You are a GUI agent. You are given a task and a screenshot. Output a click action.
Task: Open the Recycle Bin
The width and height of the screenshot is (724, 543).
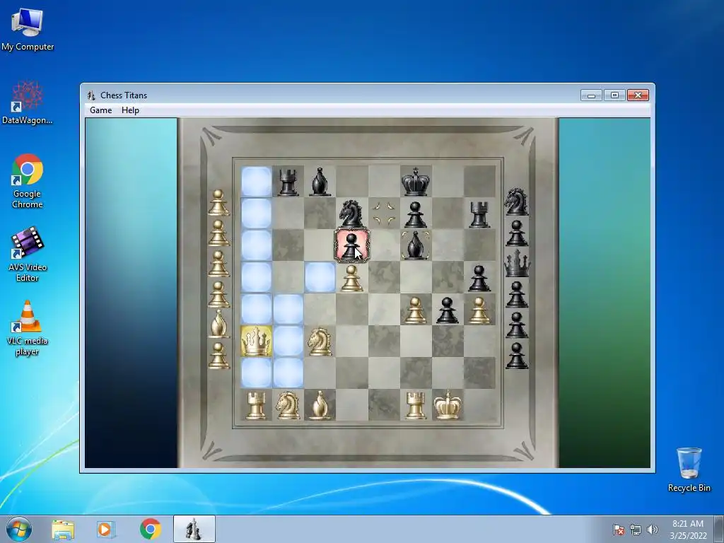point(689,469)
